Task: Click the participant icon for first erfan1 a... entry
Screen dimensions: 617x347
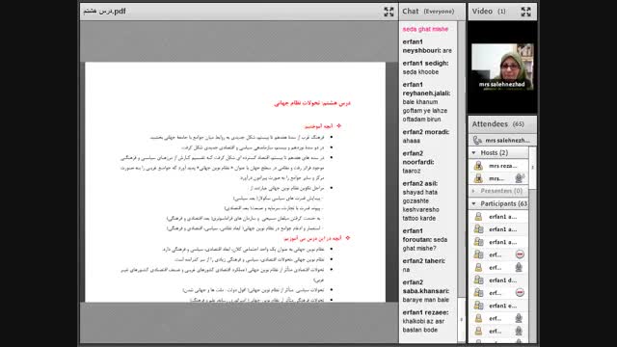Action: [478, 217]
